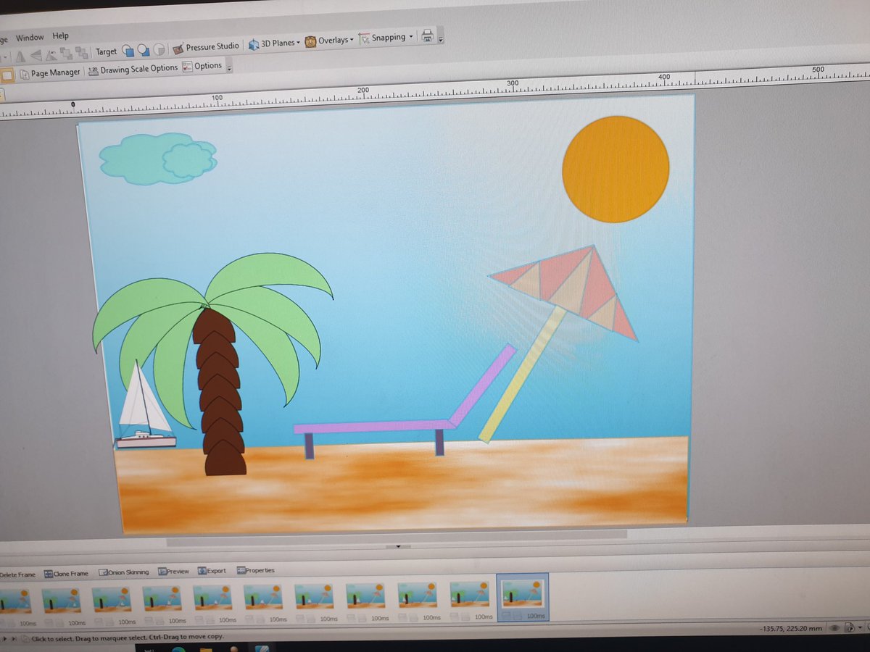Click the page icon in status bar

(849, 627)
